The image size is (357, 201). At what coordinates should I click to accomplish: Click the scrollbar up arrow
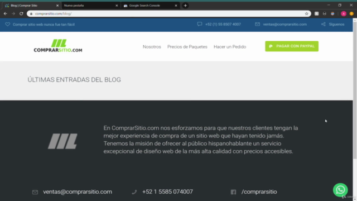[x=355, y=20]
